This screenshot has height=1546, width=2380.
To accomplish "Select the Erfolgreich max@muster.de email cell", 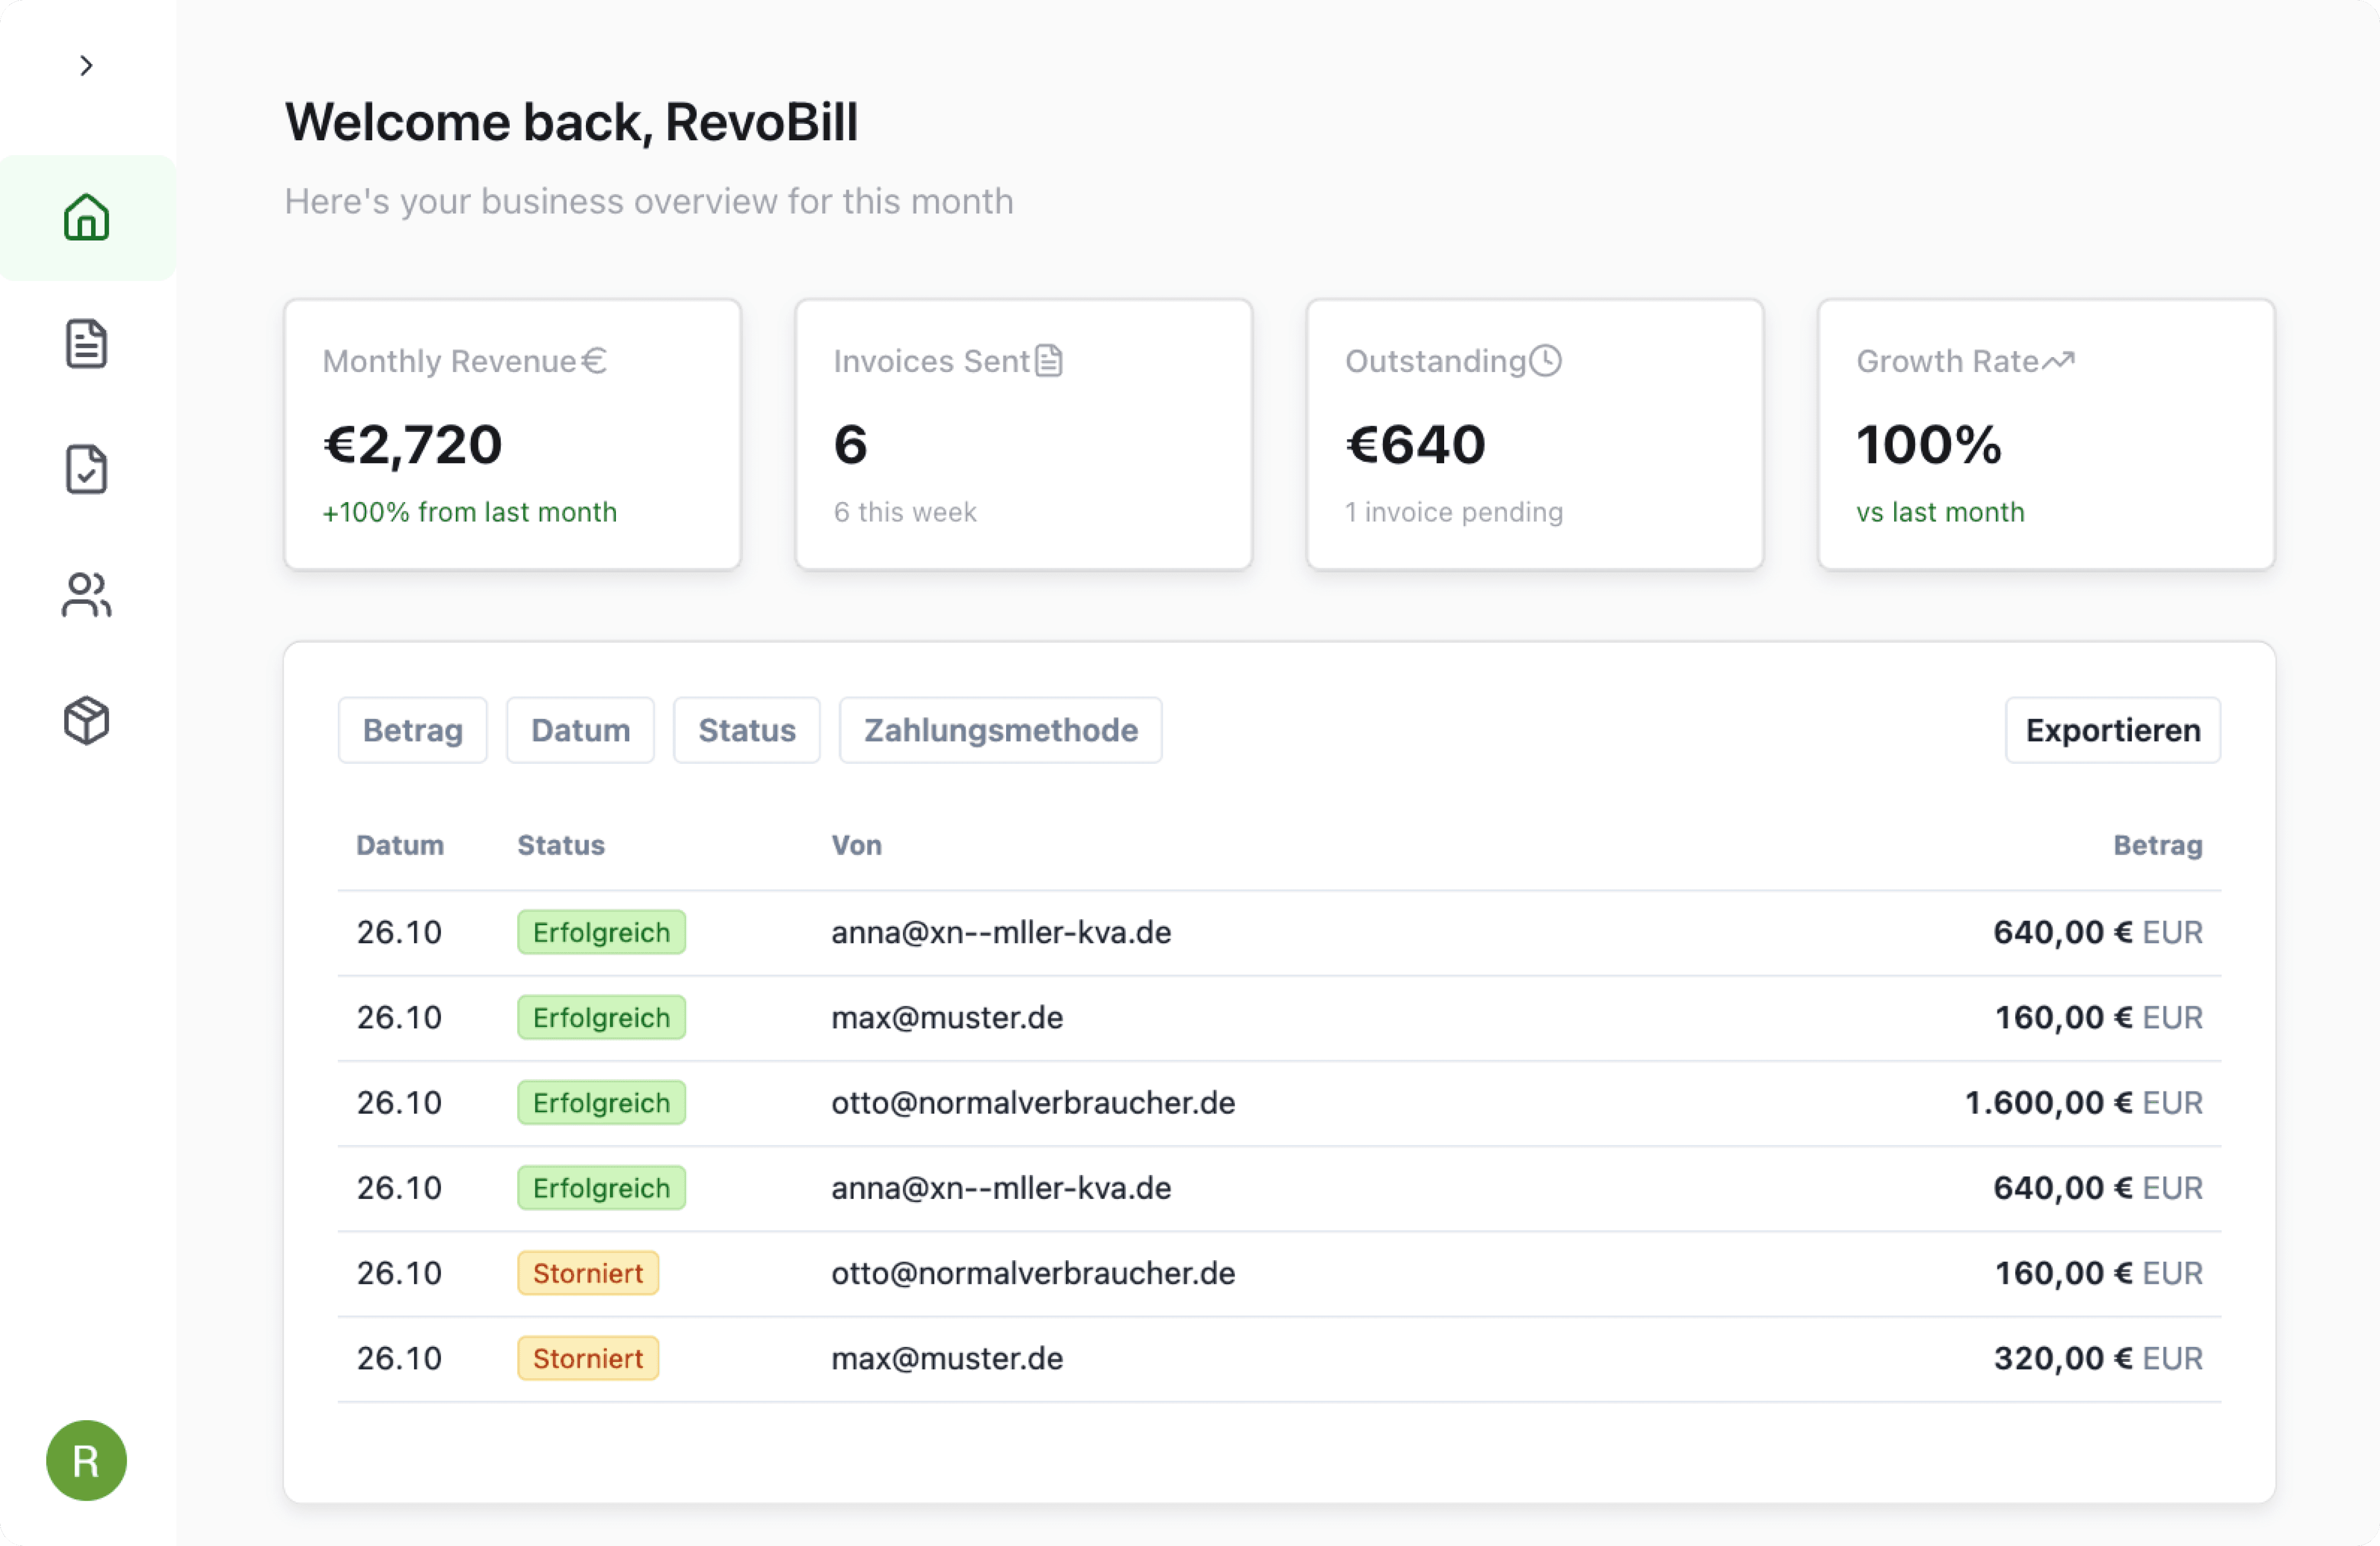I will [947, 1017].
